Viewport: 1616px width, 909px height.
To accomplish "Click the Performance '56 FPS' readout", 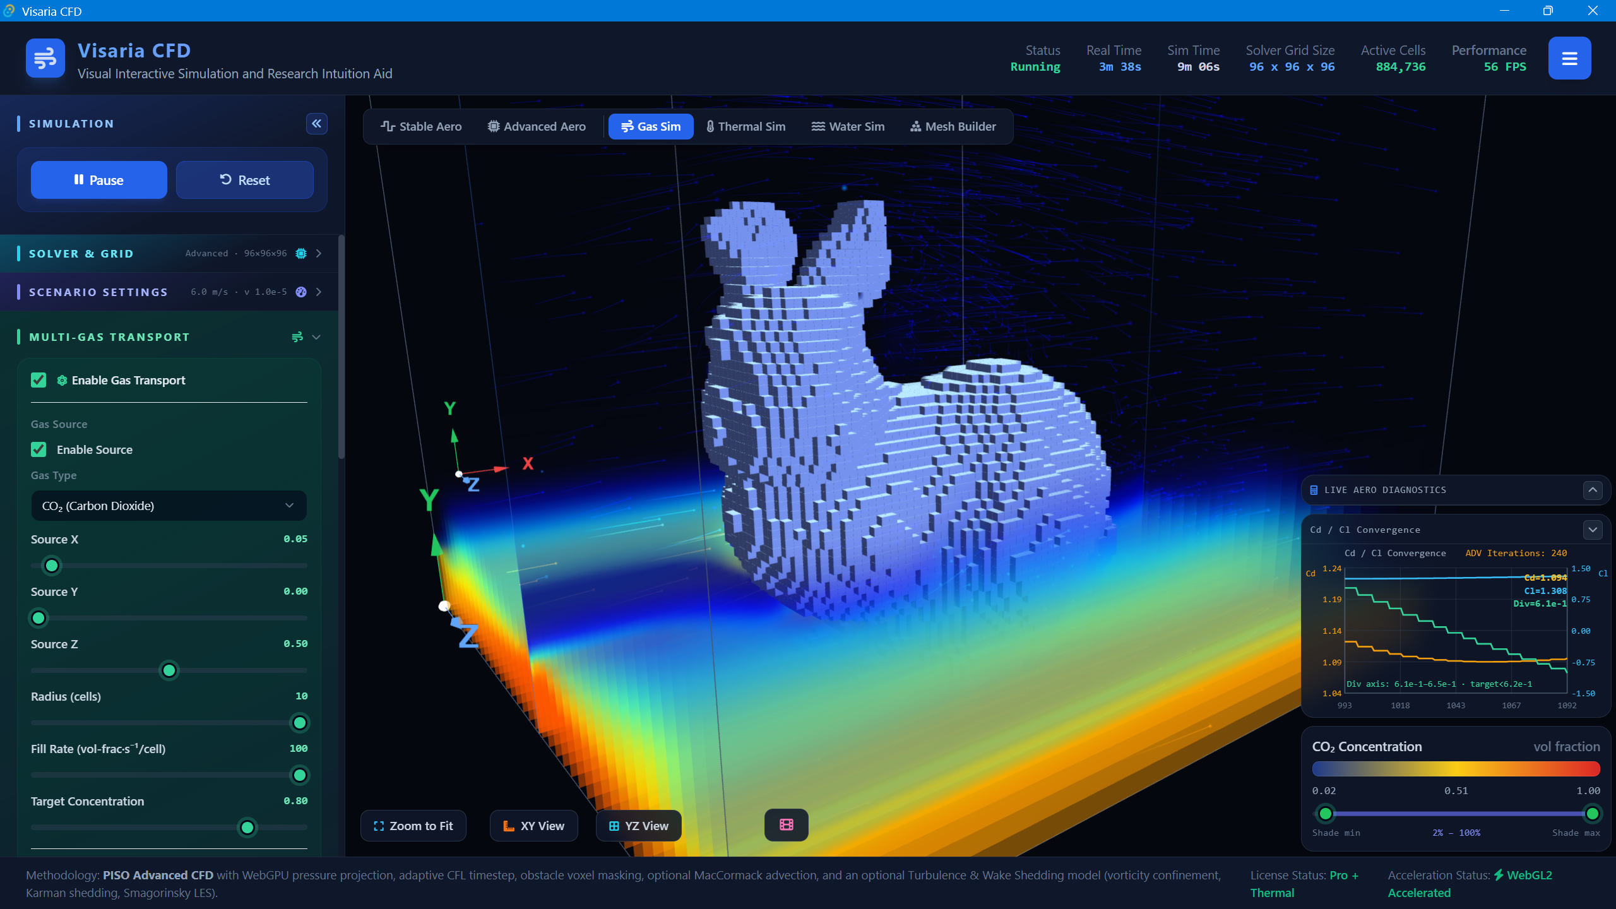I will tap(1505, 67).
